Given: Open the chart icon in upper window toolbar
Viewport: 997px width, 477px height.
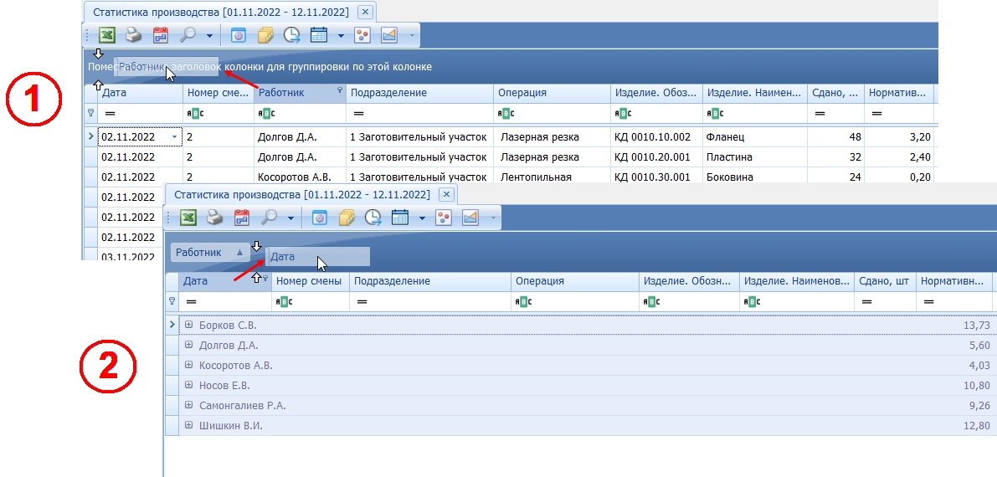Looking at the screenshot, I should (389, 35).
